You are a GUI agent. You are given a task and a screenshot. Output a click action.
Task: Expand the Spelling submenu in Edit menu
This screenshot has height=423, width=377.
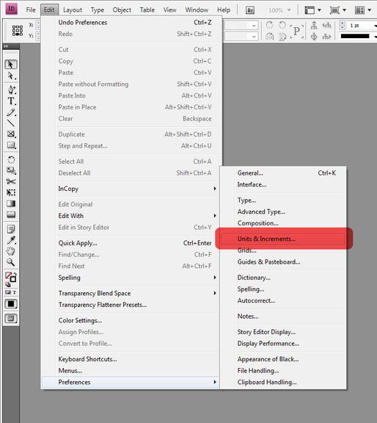point(215,278)
